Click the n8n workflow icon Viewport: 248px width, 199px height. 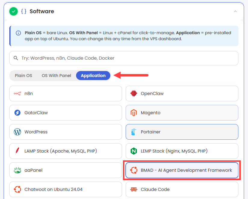pyautogui.click(x=17, y=94)
